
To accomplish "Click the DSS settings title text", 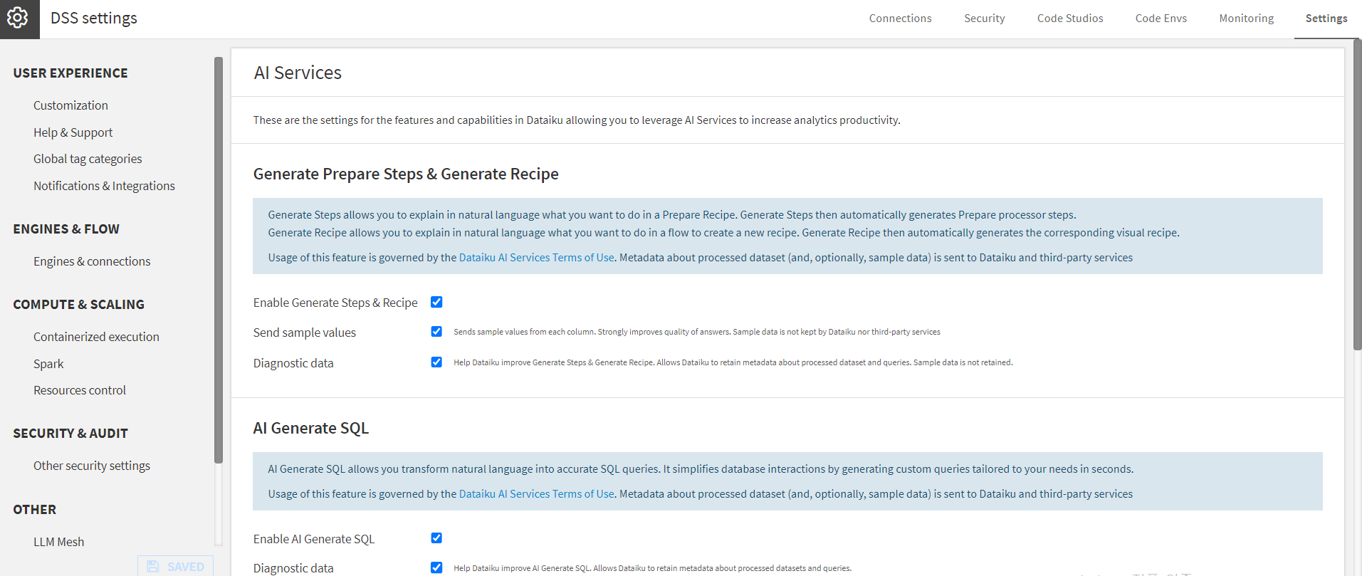I will click(x=94, y=19).
